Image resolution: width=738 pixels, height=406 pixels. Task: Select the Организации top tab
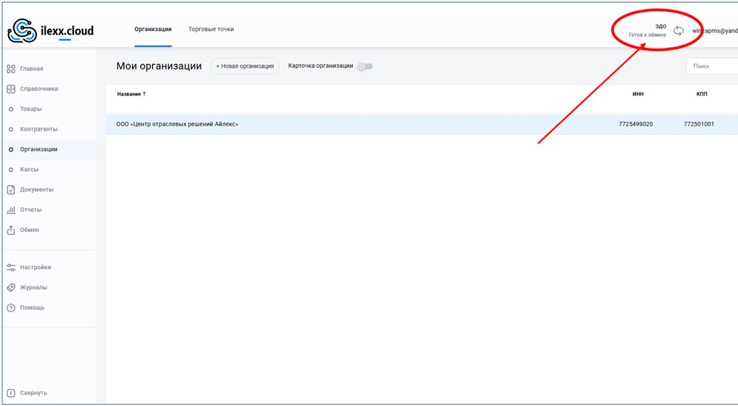[153, 30]
